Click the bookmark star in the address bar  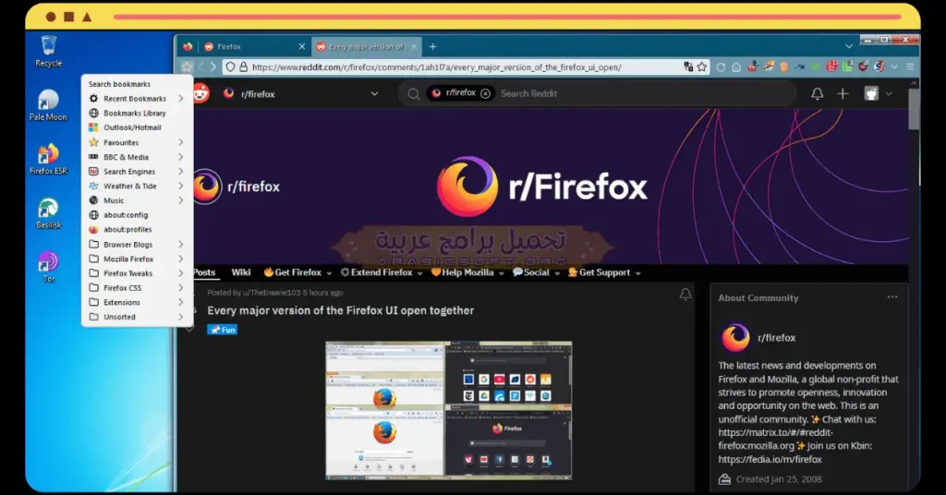click(x=702, y=67)
